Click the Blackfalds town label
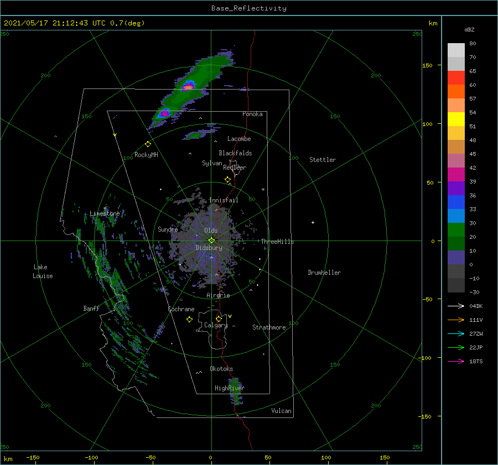Screen dimensions: 498x465 pos(235,153)
